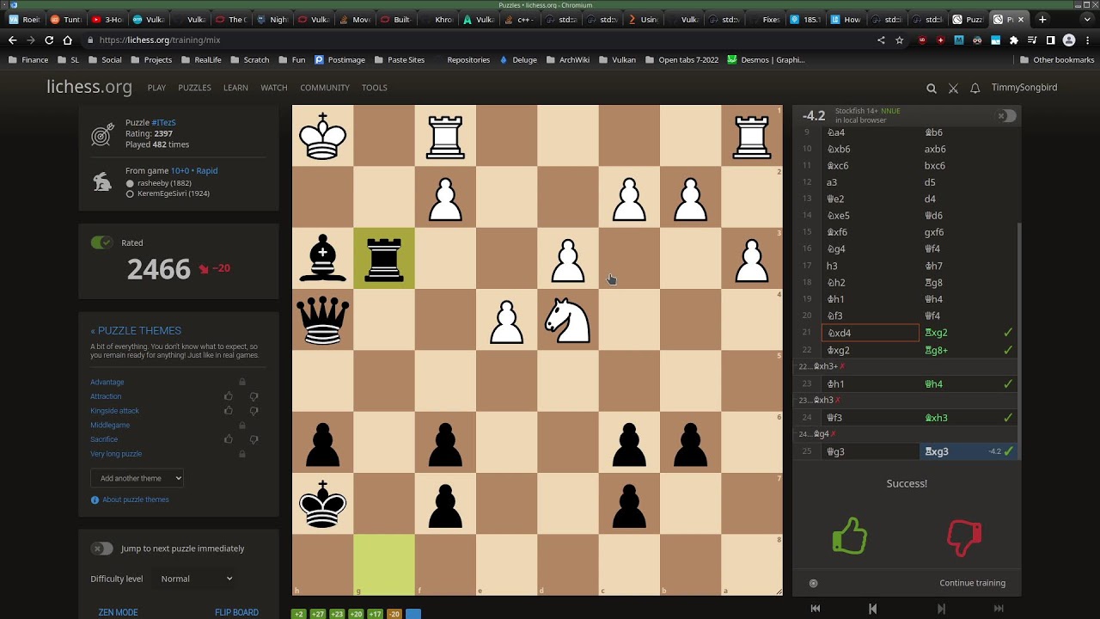Give the puzzle a green thumbs up

pos(849,536)
